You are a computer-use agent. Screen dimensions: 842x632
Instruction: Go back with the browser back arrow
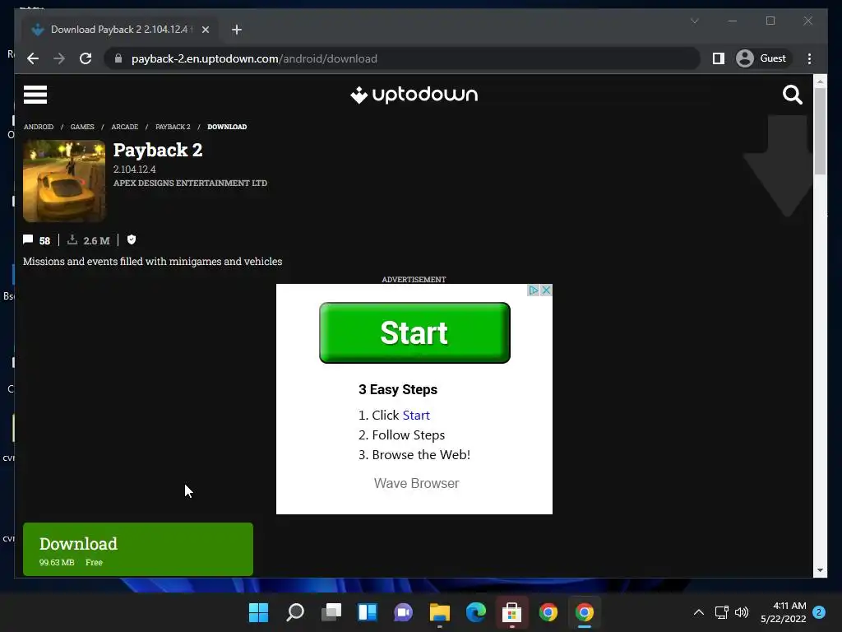[33, 58]
